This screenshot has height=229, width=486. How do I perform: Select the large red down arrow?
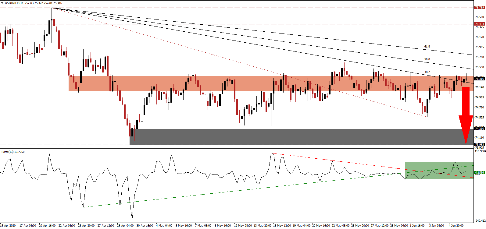[466, 116]
